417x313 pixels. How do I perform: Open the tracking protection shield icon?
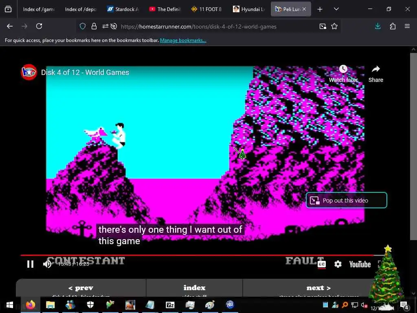(83, 26)
